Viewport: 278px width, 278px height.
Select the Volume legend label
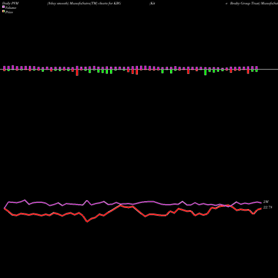(x=11, y=8)
